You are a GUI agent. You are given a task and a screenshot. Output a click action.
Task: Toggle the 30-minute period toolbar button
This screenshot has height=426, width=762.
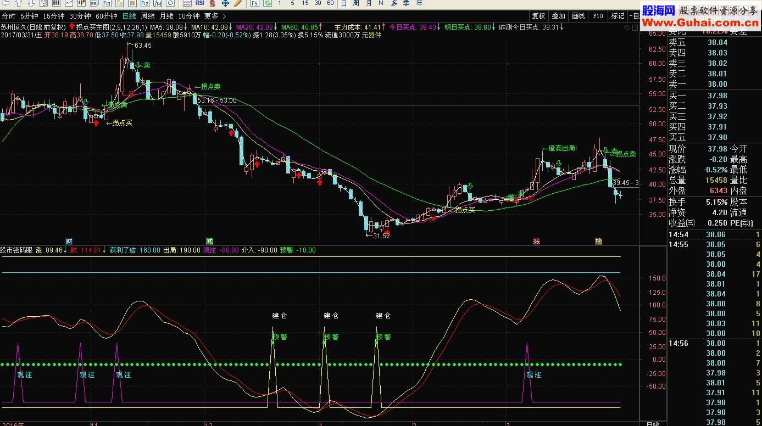click(x=318, y=3)
